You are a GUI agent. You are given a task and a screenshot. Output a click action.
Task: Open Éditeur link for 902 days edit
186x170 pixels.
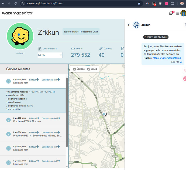(x=34, y=161)
